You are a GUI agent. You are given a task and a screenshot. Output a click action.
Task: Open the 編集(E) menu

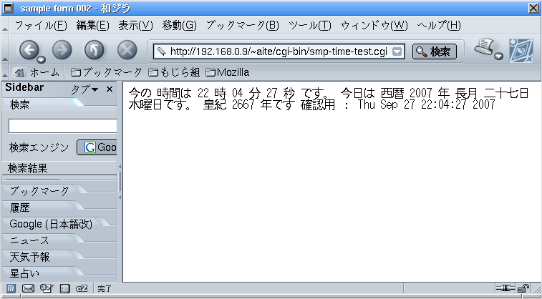pos(92,26)
